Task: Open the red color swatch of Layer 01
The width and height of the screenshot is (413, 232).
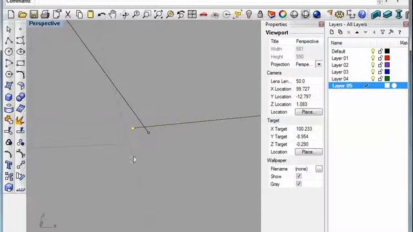Action: click(x=387, y=58)
